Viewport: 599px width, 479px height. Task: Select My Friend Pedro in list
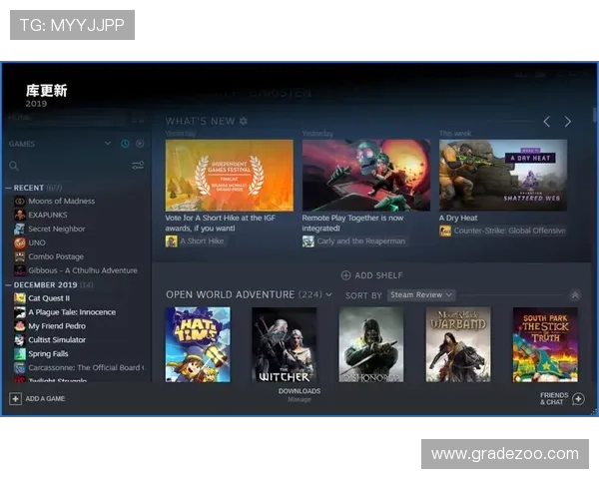(x=57, y=326)
